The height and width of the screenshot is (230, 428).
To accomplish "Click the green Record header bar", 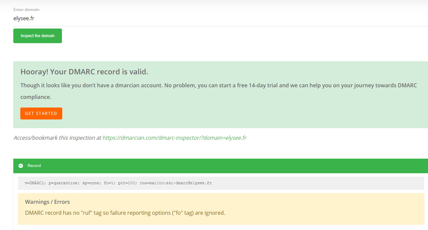I will 233,166.
